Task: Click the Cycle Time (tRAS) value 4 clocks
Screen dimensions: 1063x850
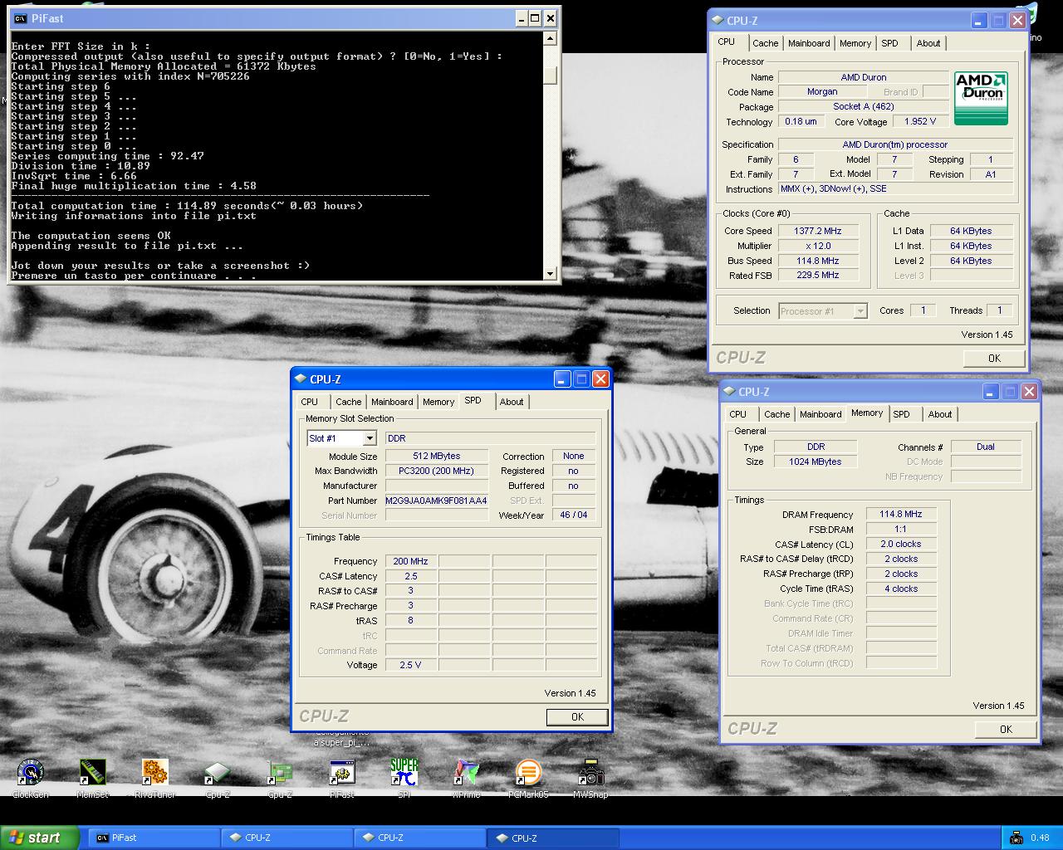Action: pyautogui.click(x=901, y=589)
